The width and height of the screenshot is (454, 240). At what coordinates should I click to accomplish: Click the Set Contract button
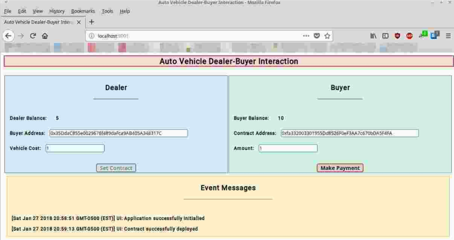(x=116, y=168)
